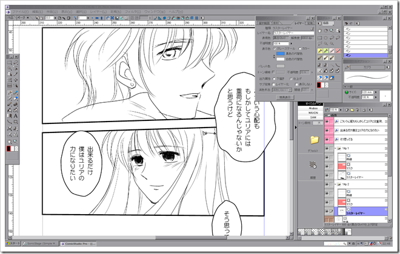Image resolution: width=400 pixels, height=254 pixels.
Task: Click the スタート button on taskbar
Action: click(x=13, y=244)
